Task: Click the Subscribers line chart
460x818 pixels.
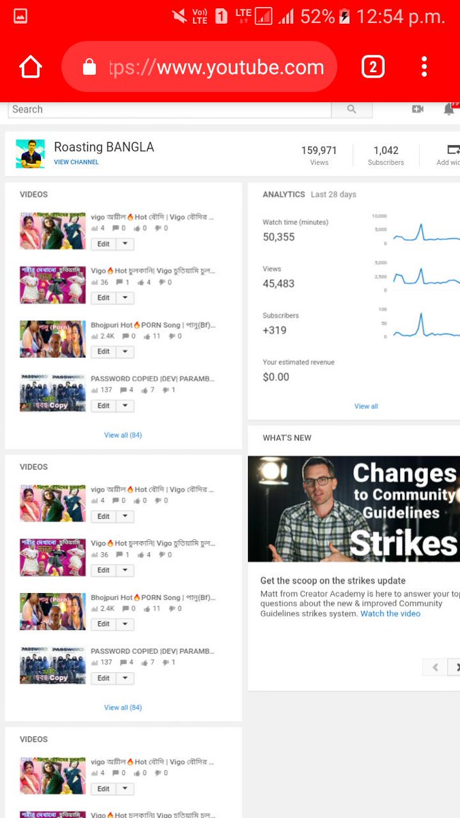Action: [x=426, y=325]
